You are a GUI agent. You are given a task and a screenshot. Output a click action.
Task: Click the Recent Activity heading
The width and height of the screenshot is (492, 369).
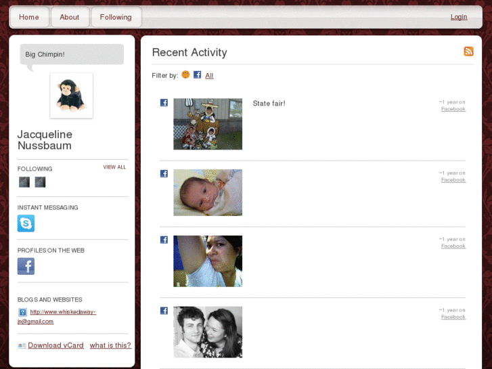(x=189, y=52)
